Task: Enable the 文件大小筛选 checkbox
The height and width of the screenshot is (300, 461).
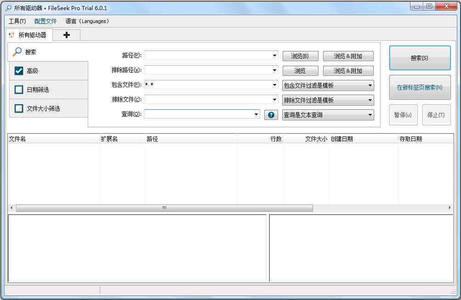Action: point(19,108)
